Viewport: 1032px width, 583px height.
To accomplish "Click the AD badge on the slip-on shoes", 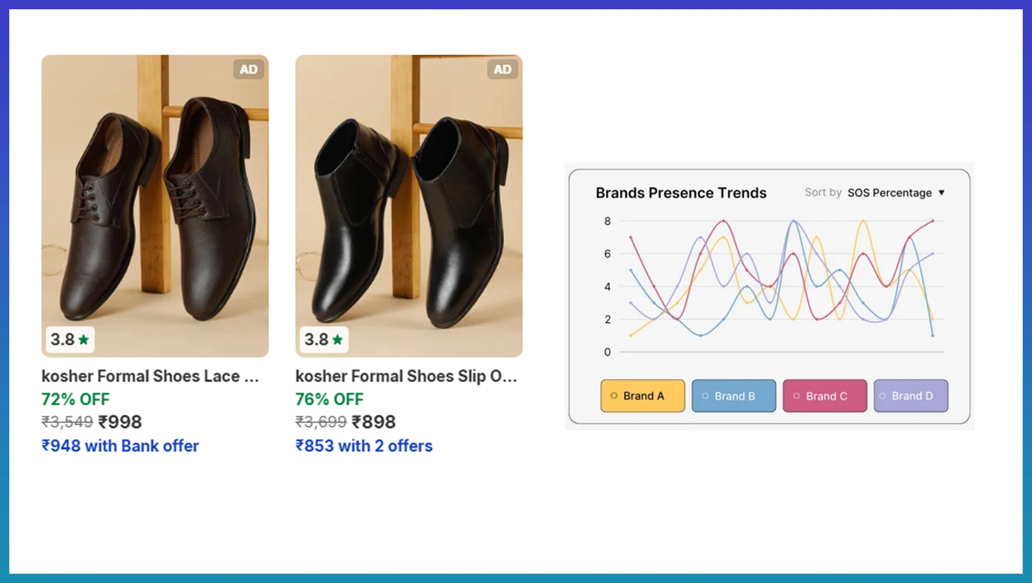I will click(502, 69).
